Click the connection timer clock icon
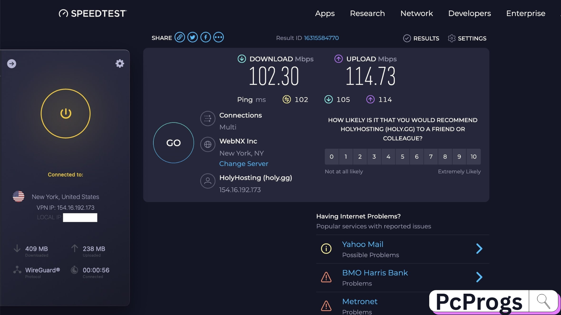 click(x=74, y=270)
